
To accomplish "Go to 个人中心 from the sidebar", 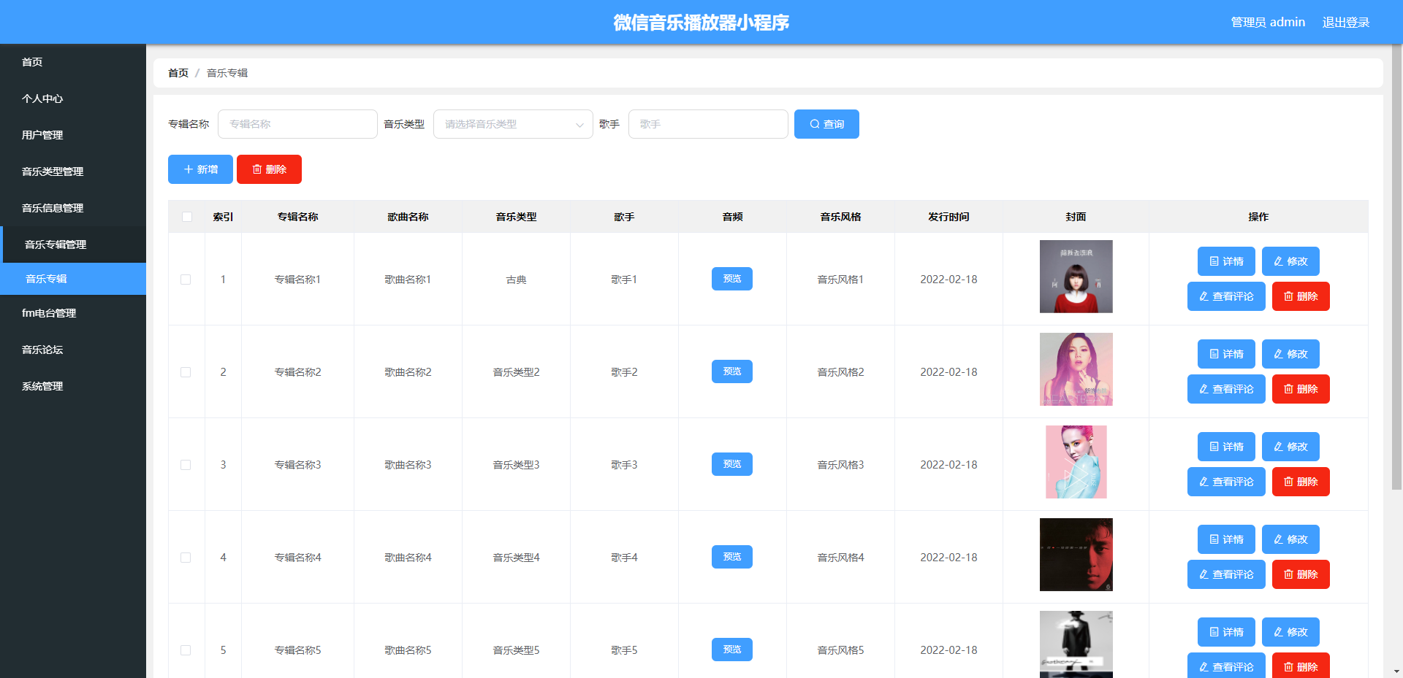I will tap(42, 99).
